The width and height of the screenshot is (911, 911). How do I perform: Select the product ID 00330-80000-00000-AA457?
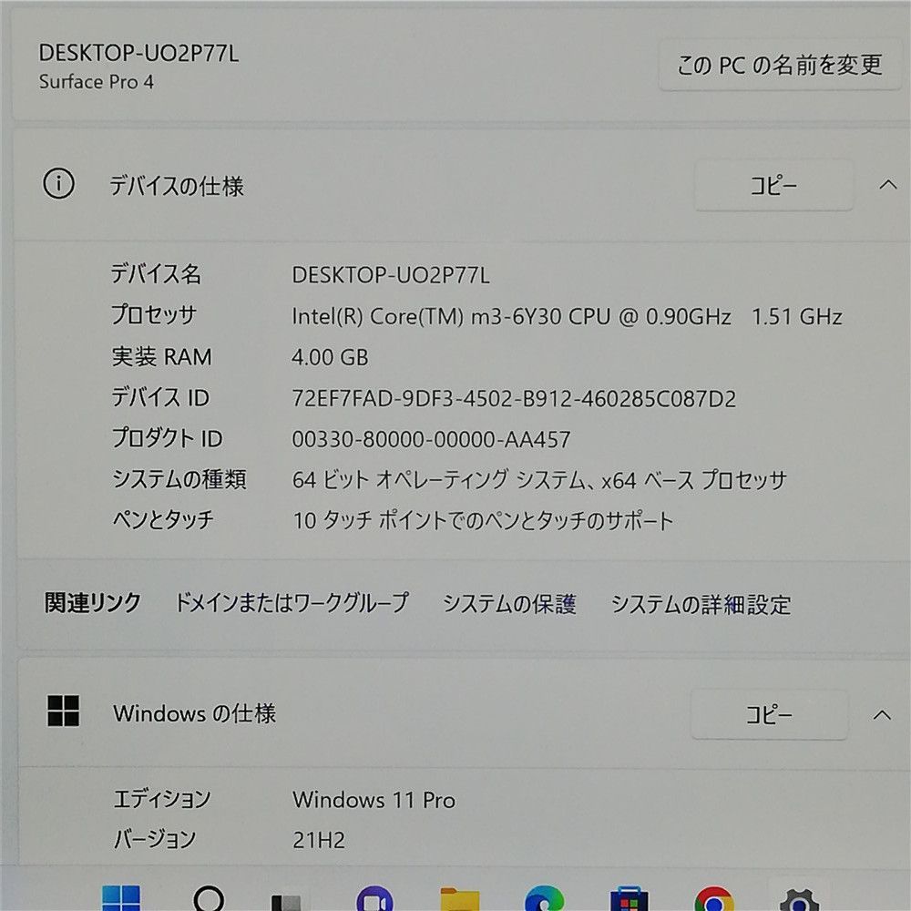coord(431,439)
